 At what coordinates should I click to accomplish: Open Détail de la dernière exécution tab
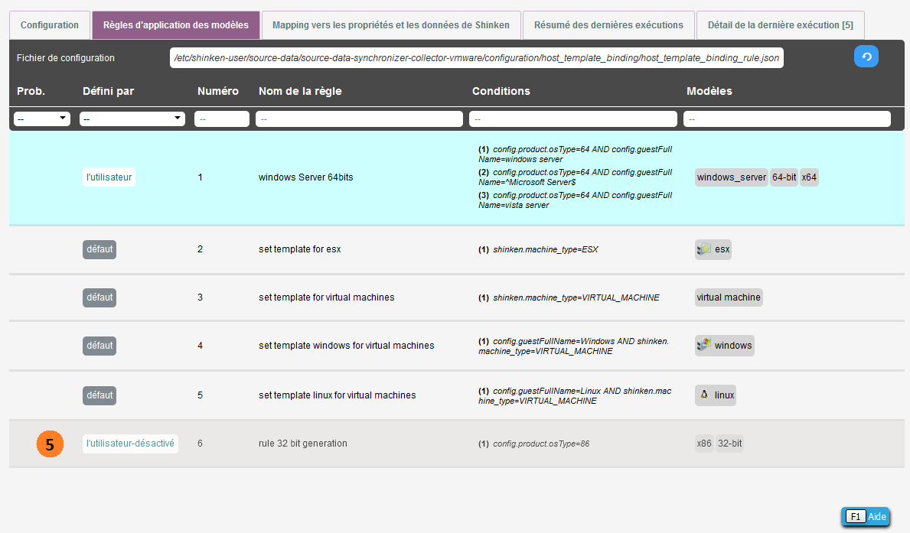780,25
